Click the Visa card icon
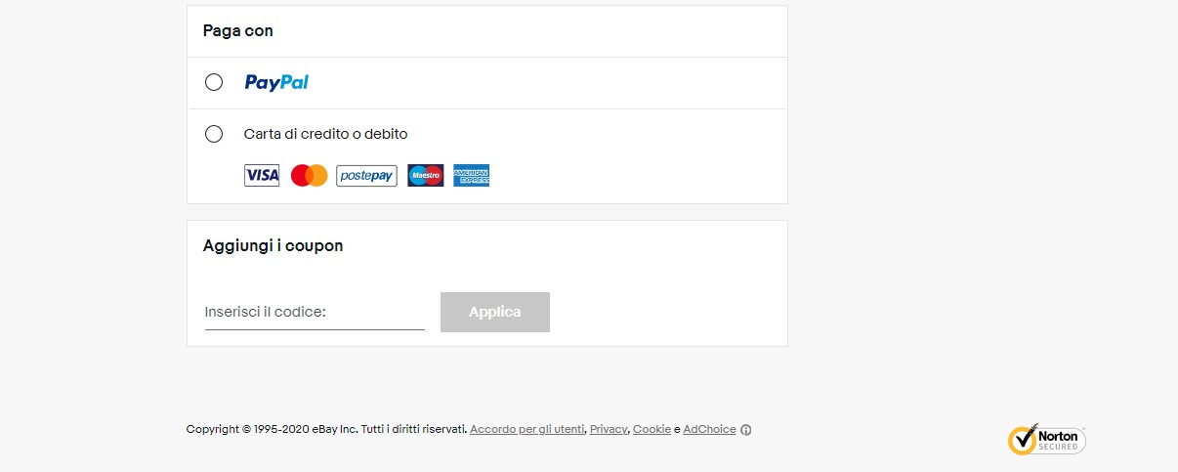 click(x=262, y=176)
